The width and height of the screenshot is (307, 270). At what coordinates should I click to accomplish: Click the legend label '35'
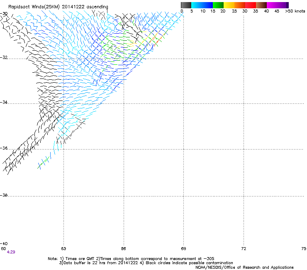pyautogui.click(x=256, y=11)
